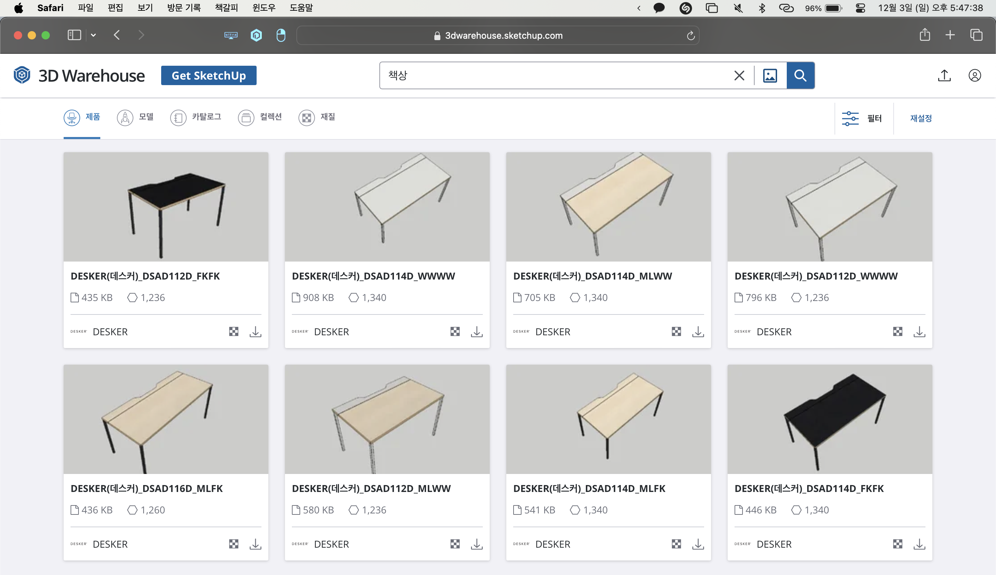Download DSAD112D_FKFK model

click(x=256, y=332)
